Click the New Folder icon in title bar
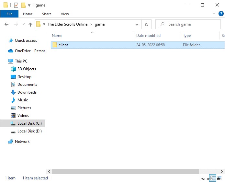This screenshot has height=182, width=225. [23, 5]
